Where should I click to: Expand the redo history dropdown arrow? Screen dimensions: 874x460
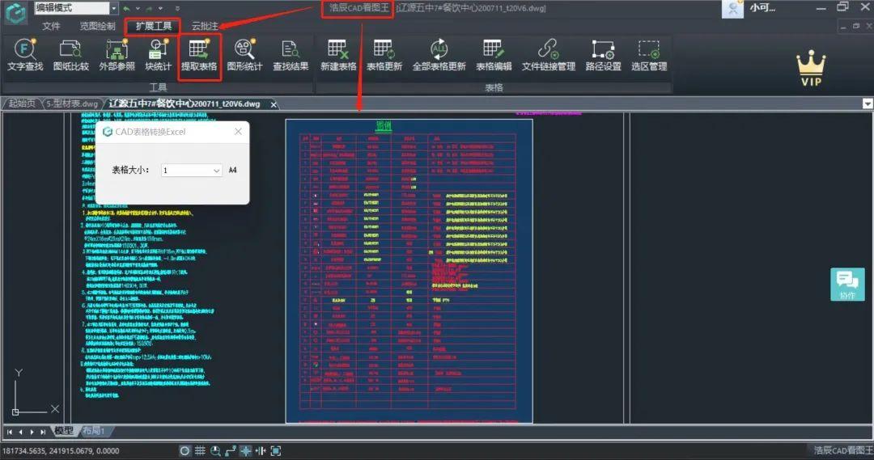tap(160, 8)
